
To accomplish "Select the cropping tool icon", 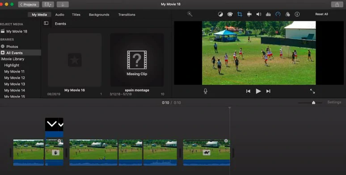I will pos(240,14).
